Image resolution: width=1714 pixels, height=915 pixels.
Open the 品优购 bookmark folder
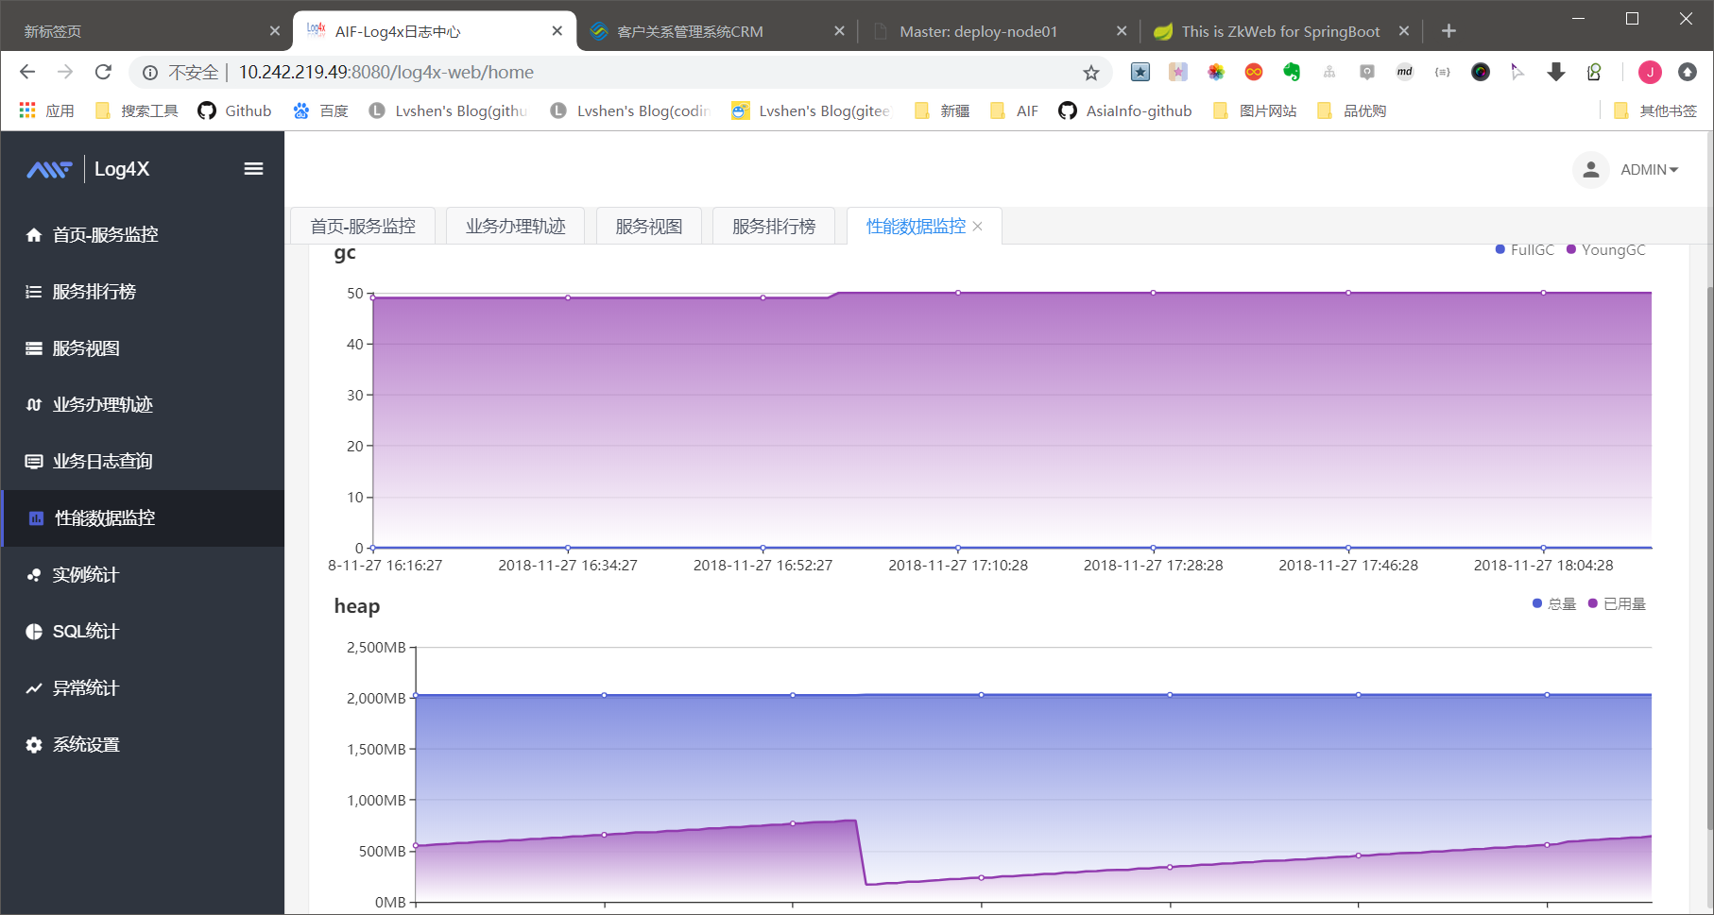1351,110
